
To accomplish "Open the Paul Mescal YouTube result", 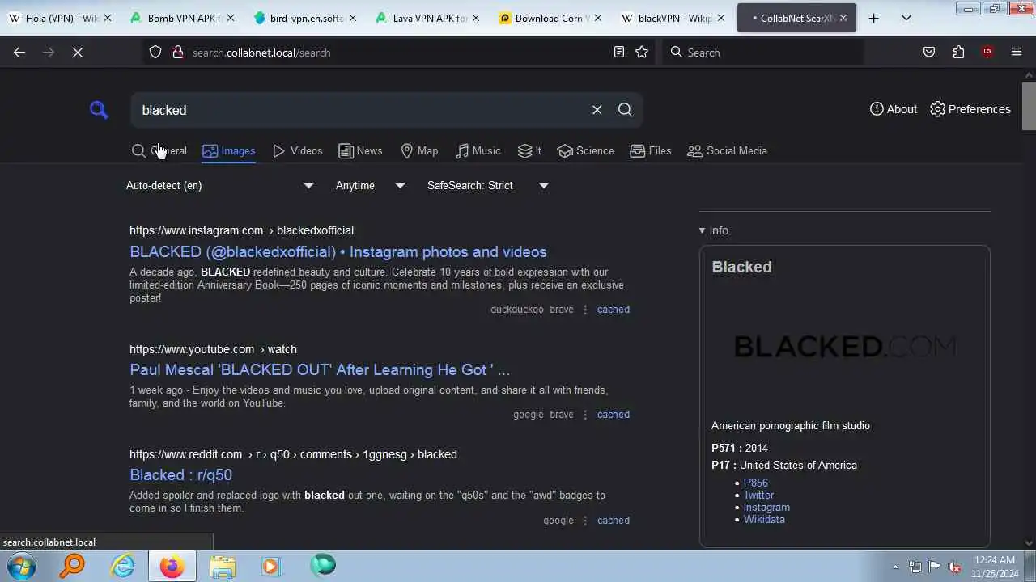I will 320,369.
